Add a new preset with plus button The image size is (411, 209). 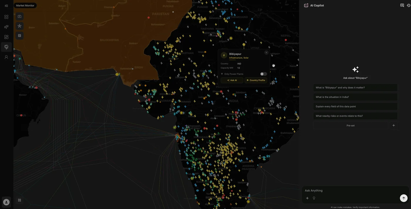pyautogui.click(x=394, y=126)
